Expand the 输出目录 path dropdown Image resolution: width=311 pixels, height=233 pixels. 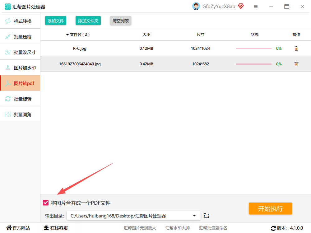click(x=194, y=216)
